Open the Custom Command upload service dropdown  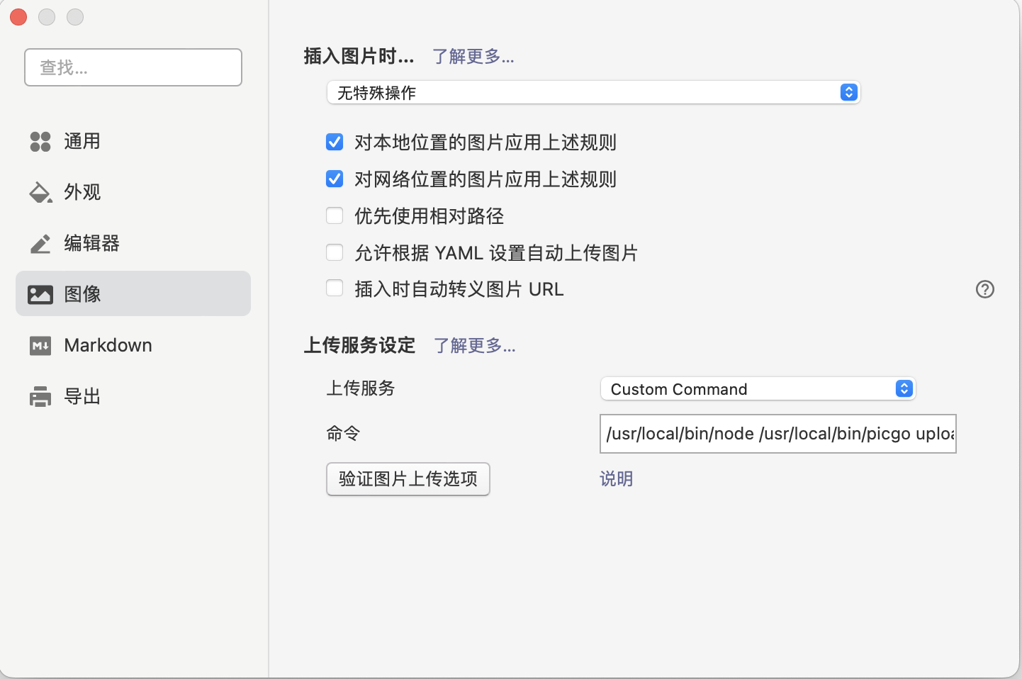758,389
